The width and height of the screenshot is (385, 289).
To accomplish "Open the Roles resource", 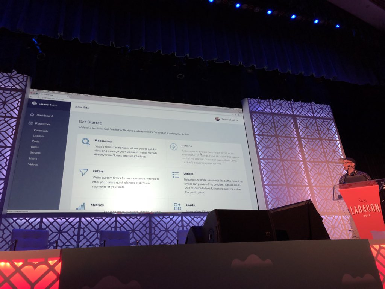I will tap(35, 147).
